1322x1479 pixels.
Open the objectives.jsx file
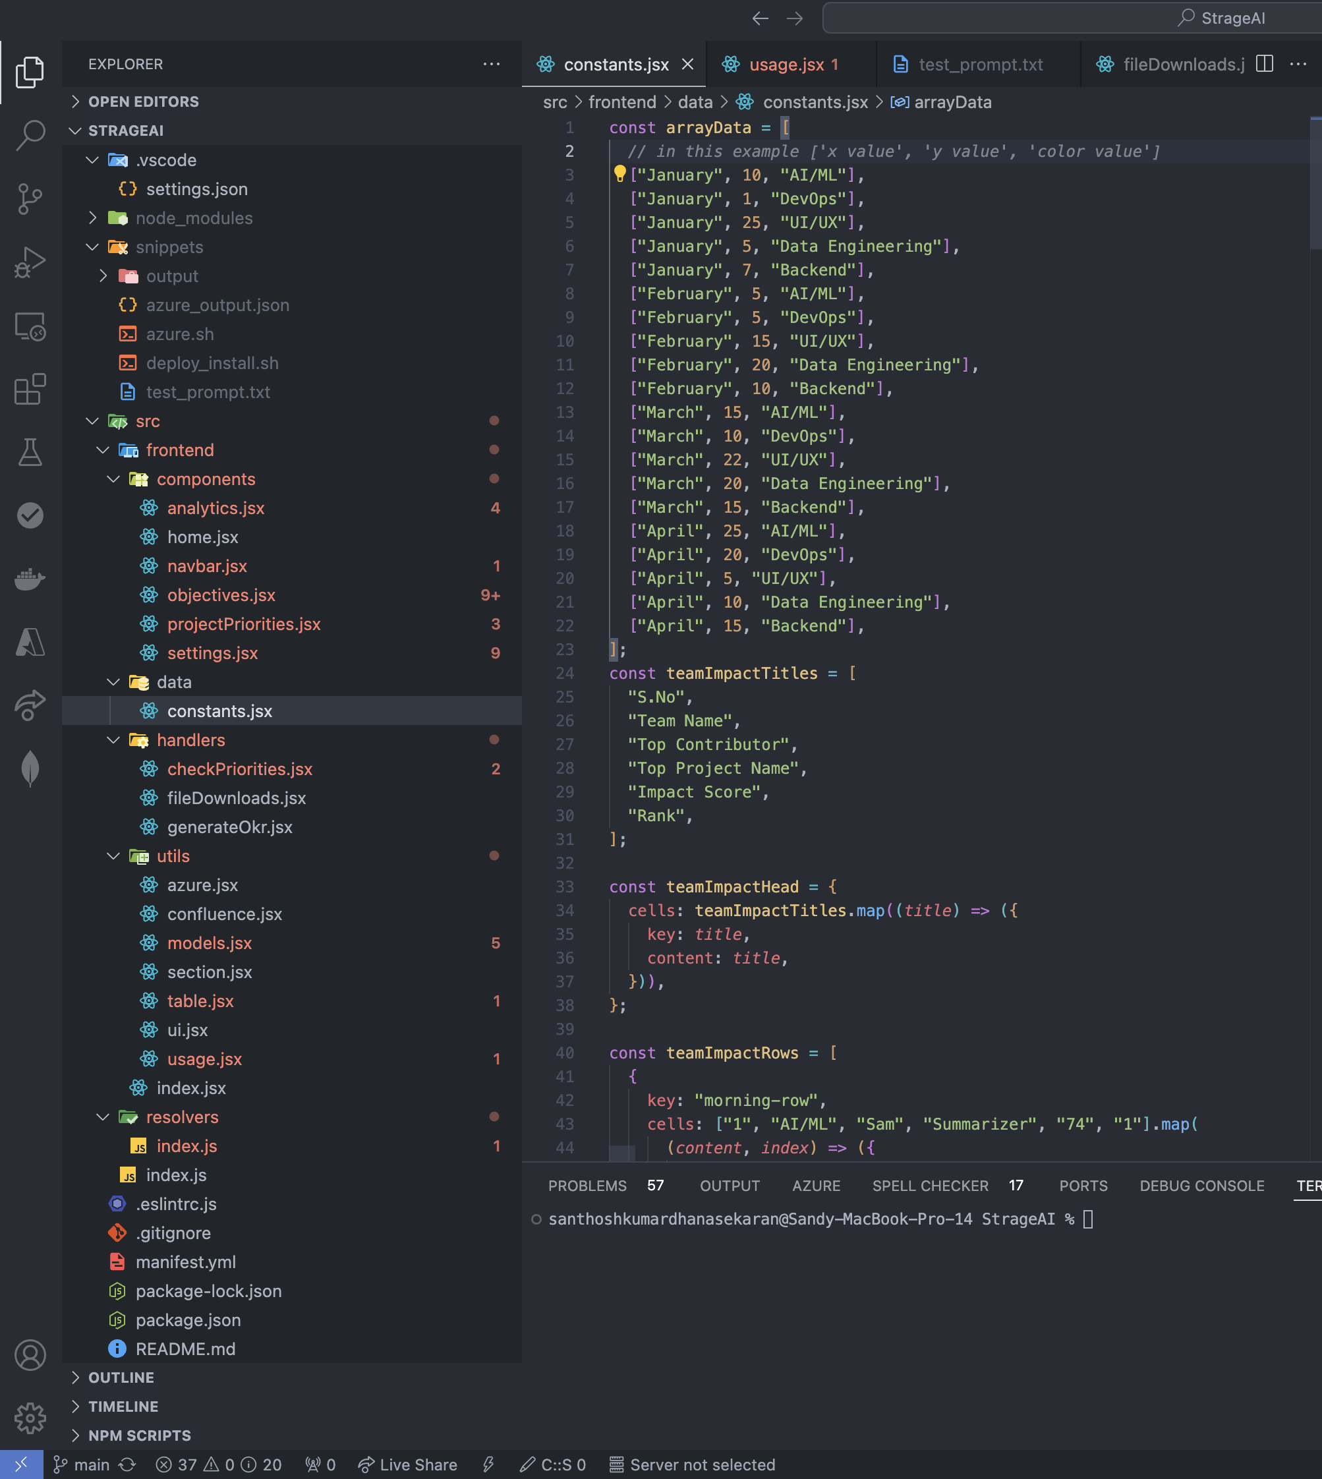[x=221, y=595]
